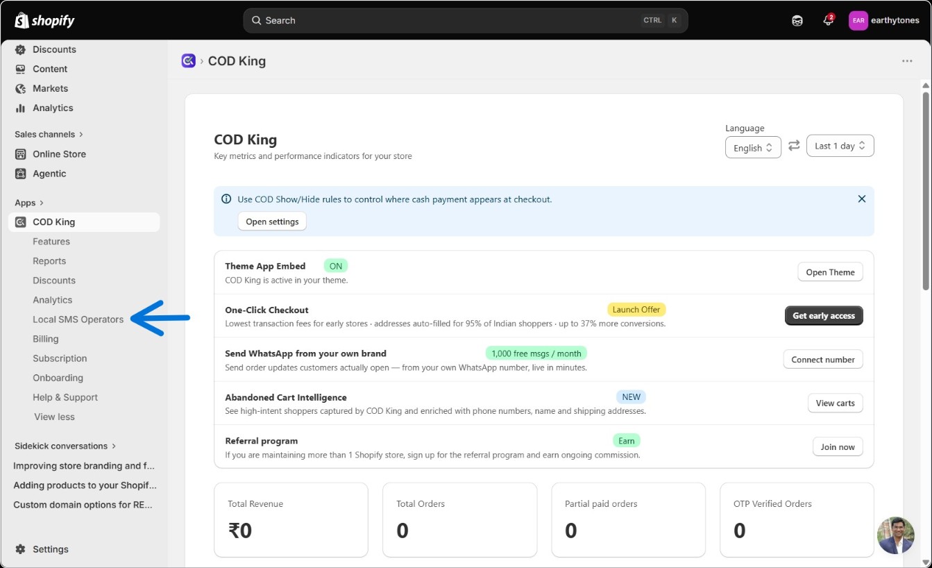932x568 pixels.
Task: Click Join now for referral program
Action: pos(838,446)
